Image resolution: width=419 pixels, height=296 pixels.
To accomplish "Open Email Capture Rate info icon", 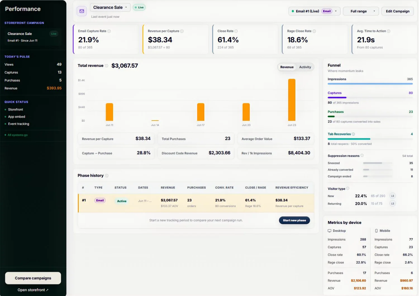I will tap(109, 31).
